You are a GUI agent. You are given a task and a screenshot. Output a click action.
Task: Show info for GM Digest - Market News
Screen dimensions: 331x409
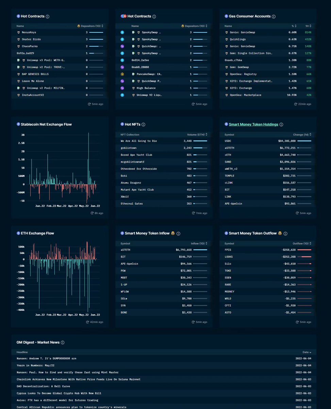62,342
